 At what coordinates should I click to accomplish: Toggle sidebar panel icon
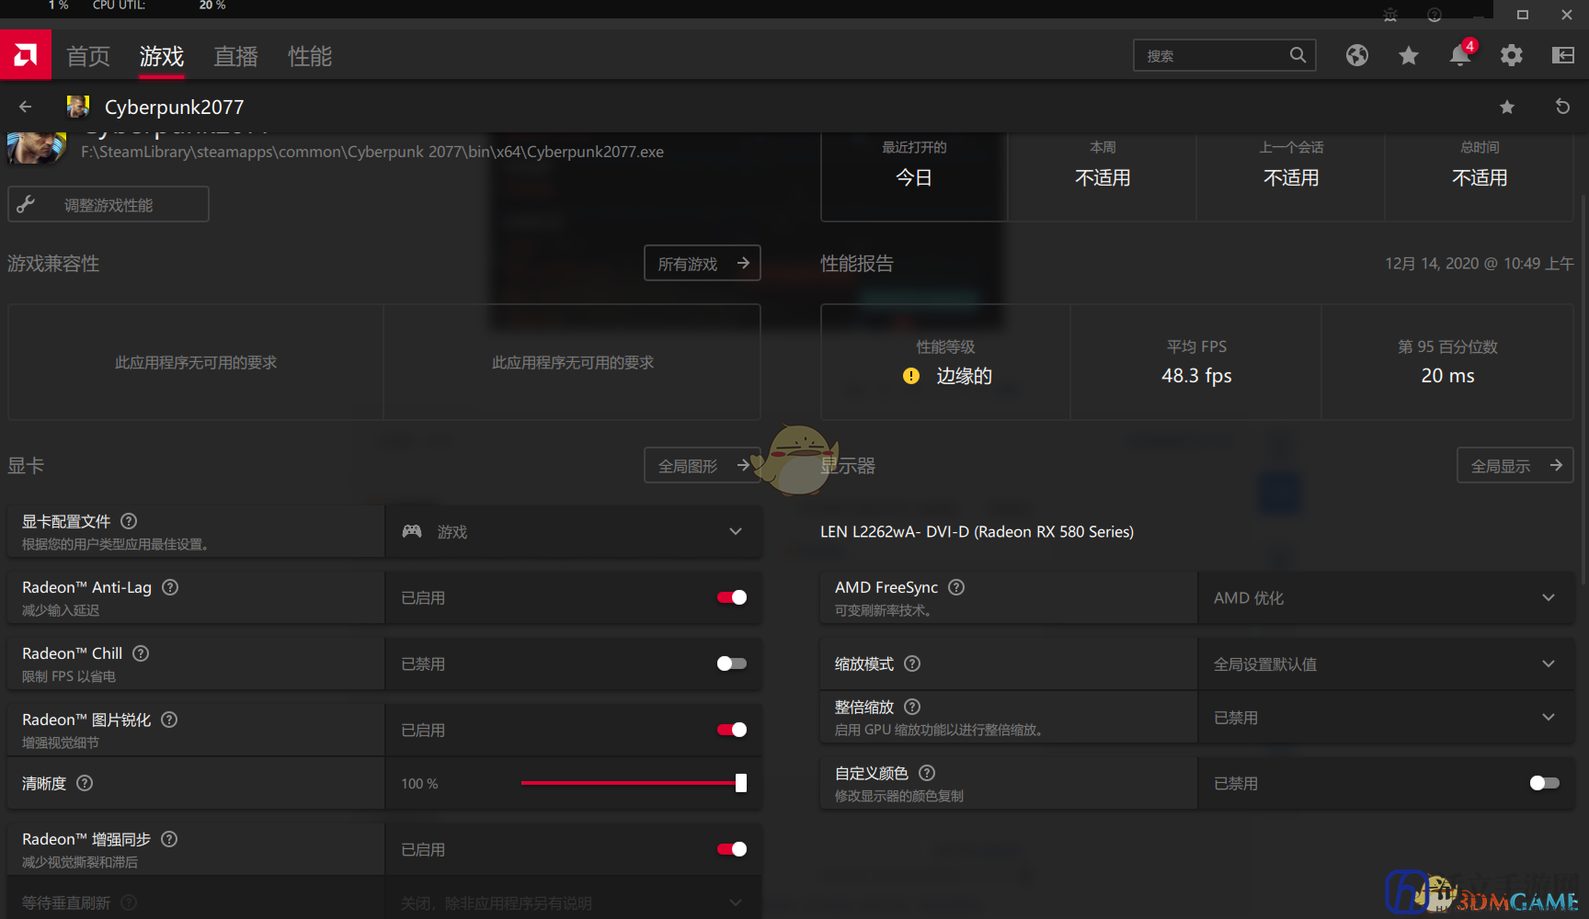pyautogui.click(x=1563, y=55)
